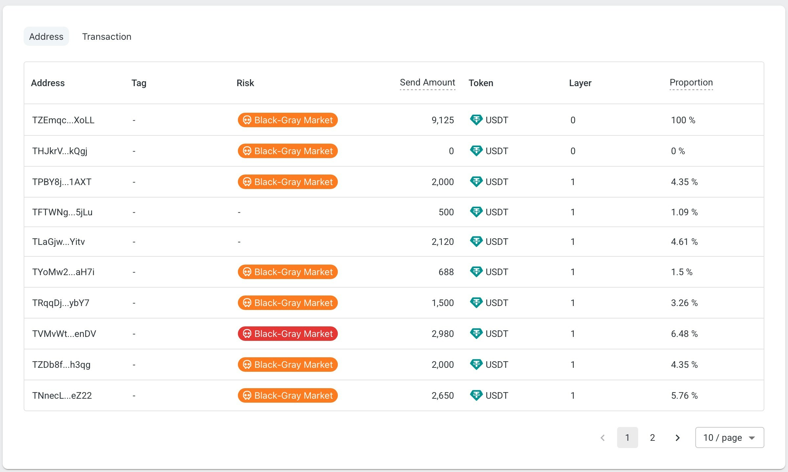Click the Proportion column header

691,83
